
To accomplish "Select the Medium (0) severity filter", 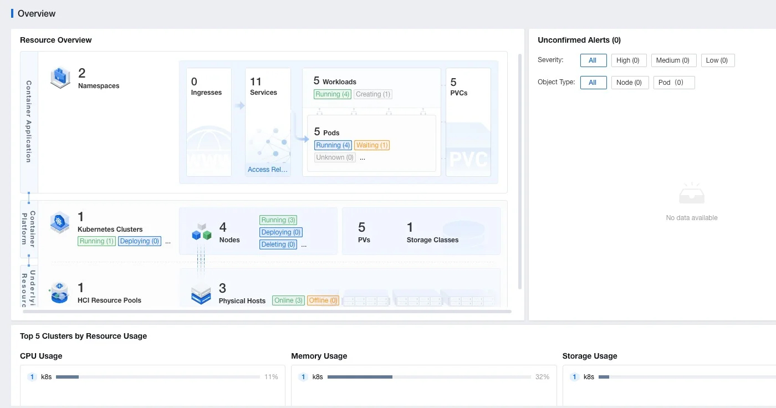I will point(673,60).
